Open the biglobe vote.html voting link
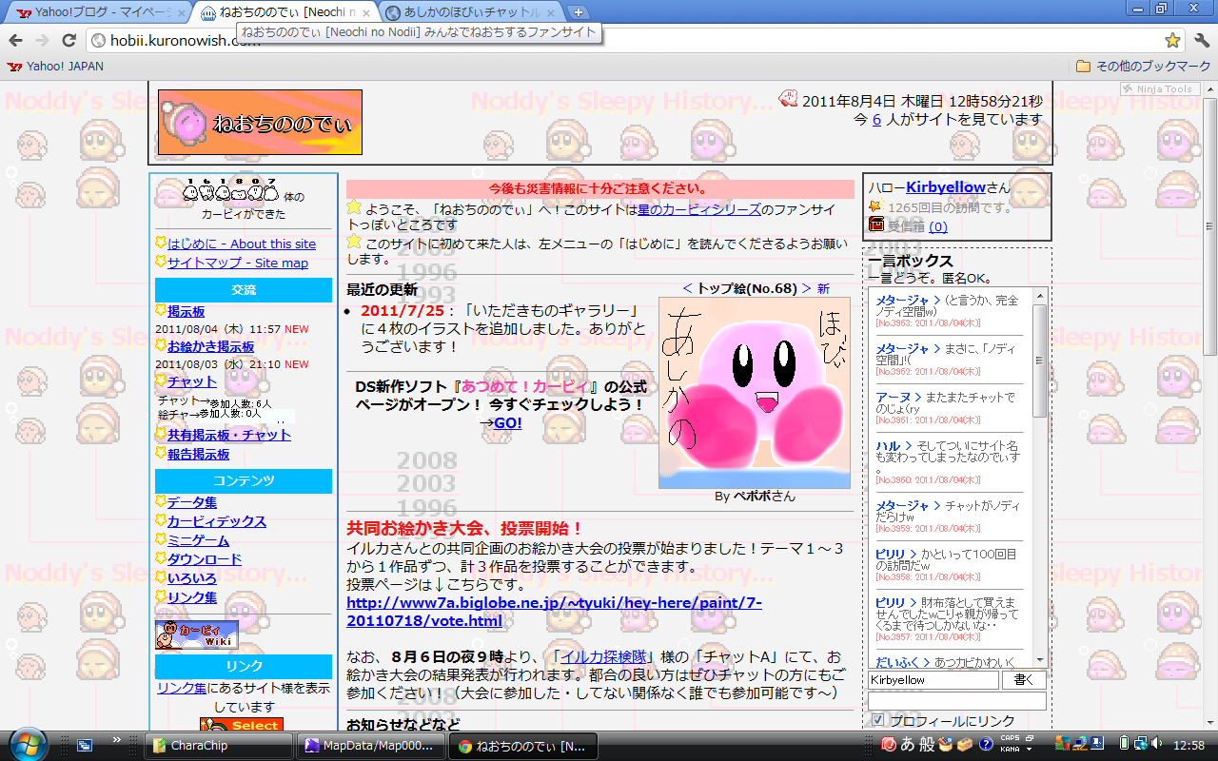Image resolution: width=1218 pixels, height=761 pixels. tap(554, 612)
